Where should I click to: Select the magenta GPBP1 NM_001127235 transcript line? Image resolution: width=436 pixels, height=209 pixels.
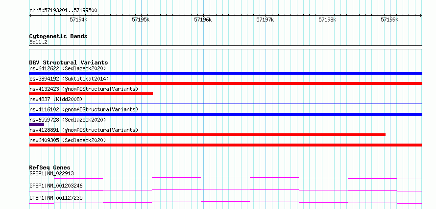click(225, 202)
